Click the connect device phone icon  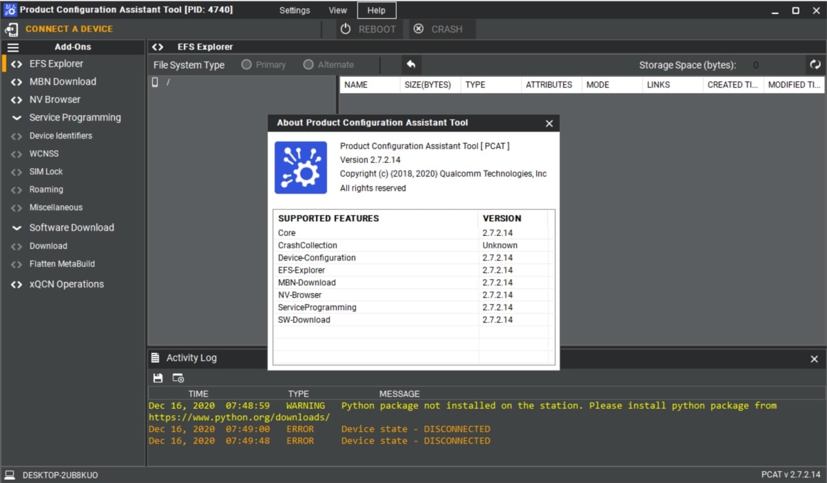[12, 29]
